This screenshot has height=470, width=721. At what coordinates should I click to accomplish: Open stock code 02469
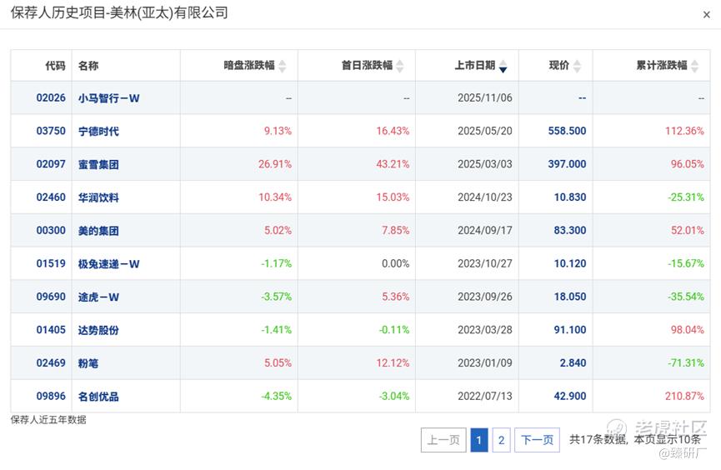click(51, 362)
